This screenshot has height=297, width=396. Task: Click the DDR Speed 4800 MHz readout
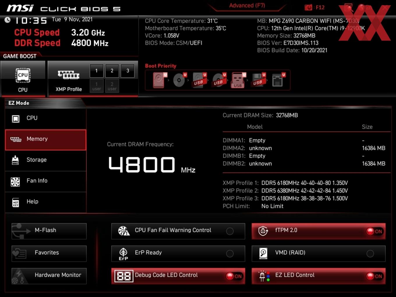coord(61,43)
